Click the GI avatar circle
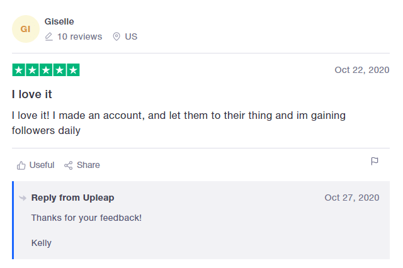 pos(26,29)
